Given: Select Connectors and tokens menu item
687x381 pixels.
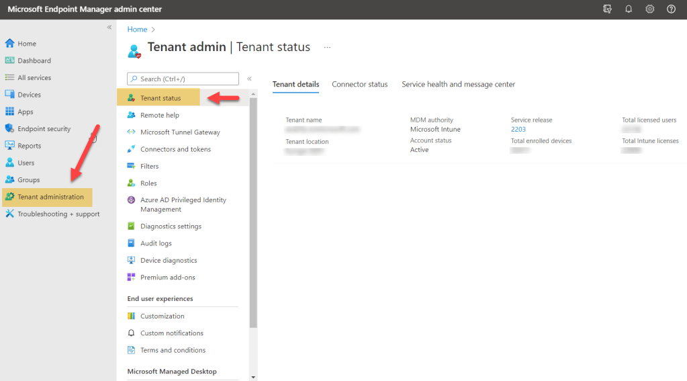Looking at the screenshot, I should click(175, 149).
